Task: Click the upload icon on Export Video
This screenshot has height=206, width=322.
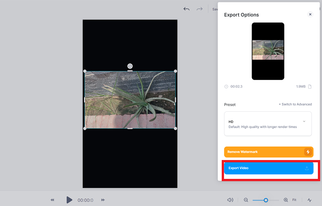Action: [x=307, y=168]
